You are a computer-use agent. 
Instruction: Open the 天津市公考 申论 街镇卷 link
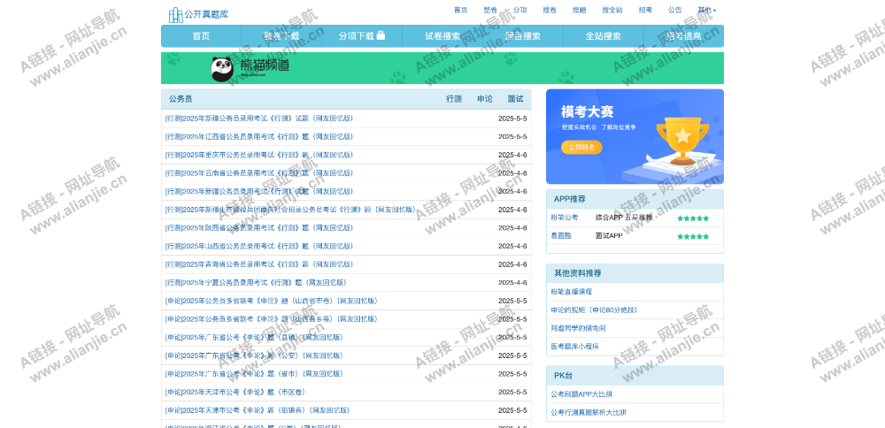[x=258, y=410]
